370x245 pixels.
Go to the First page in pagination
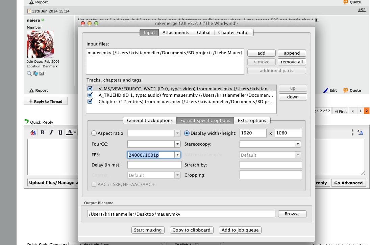point(341,111)
